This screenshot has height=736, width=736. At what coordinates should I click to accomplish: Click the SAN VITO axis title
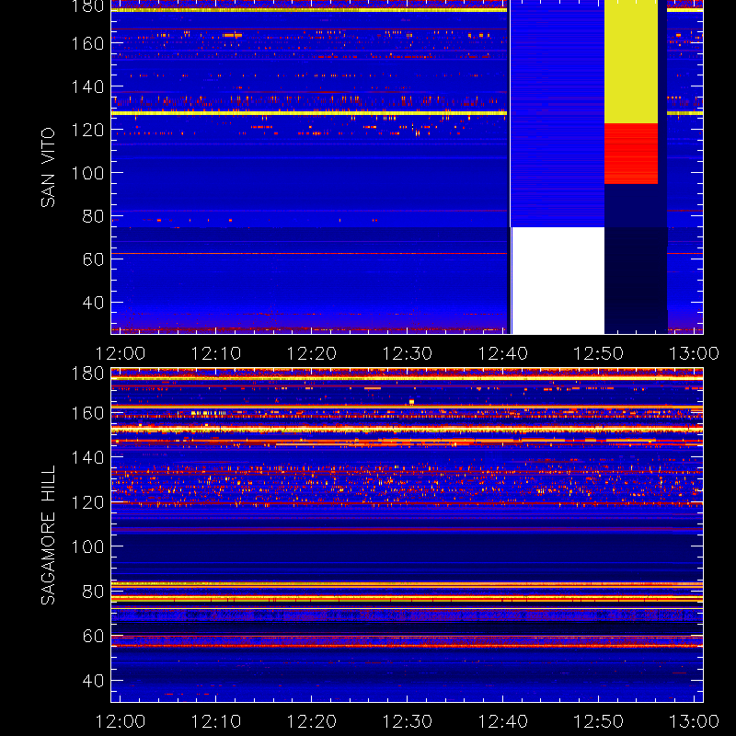[48, 167]
